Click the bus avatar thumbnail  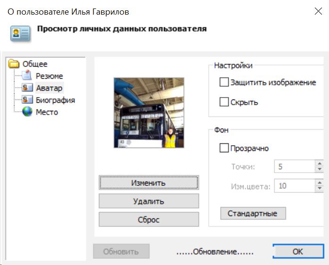pyautogui.click(x=149, y=113)
